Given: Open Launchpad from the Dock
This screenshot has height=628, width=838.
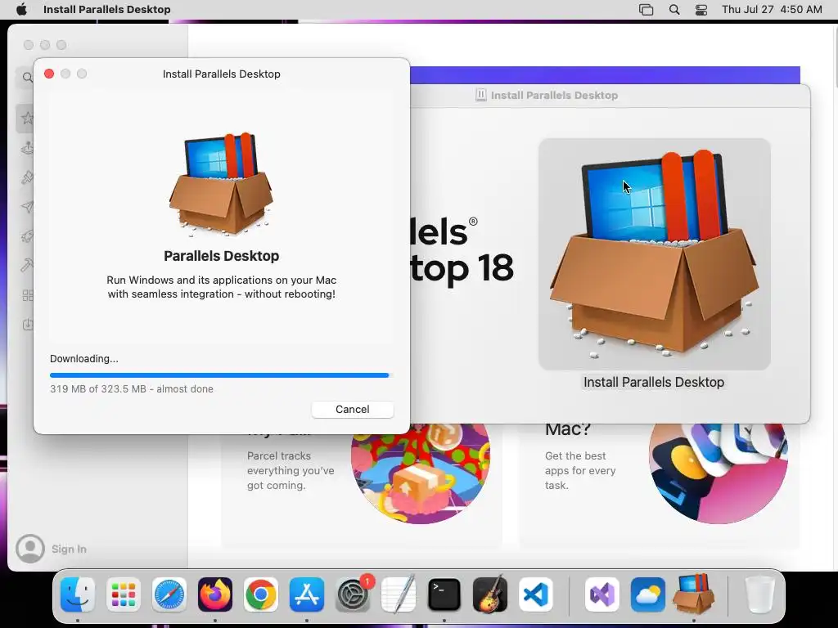Looking at the screenshot, I should tap(124, 594).
